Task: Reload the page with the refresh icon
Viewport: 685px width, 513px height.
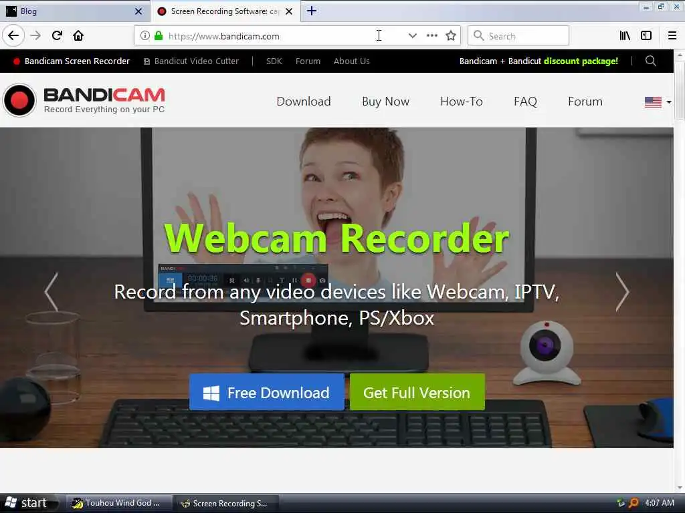Action: [57, 35]
